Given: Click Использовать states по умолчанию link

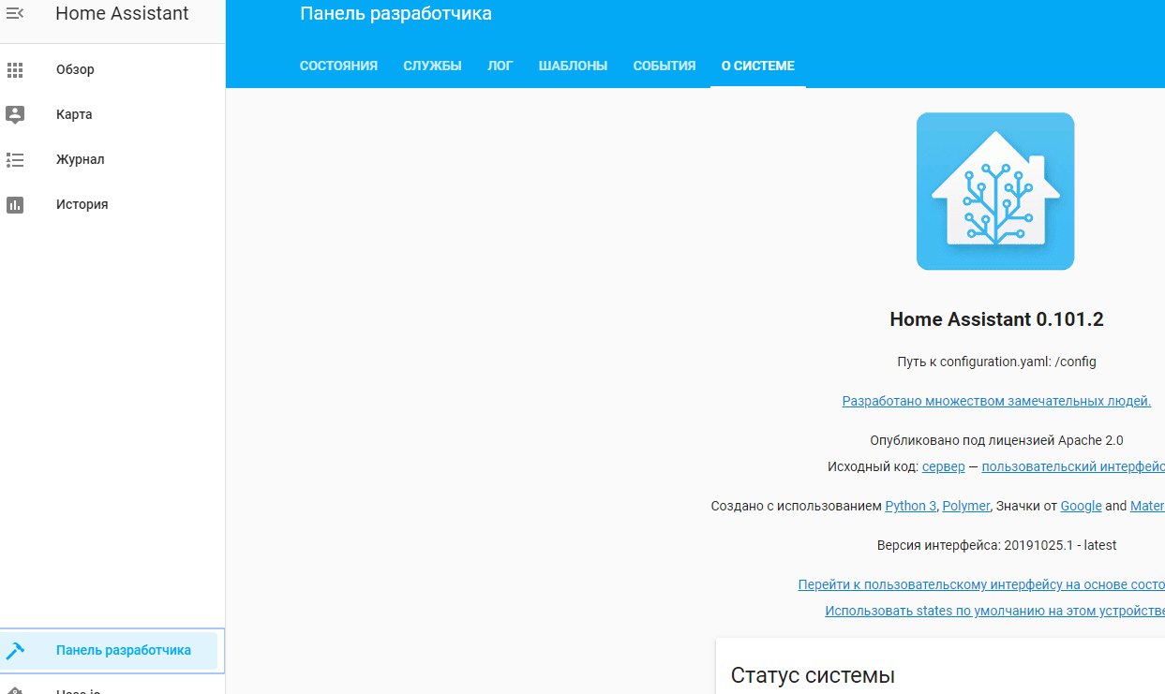Looking at the screenshot, I should (x=994, y=611).
